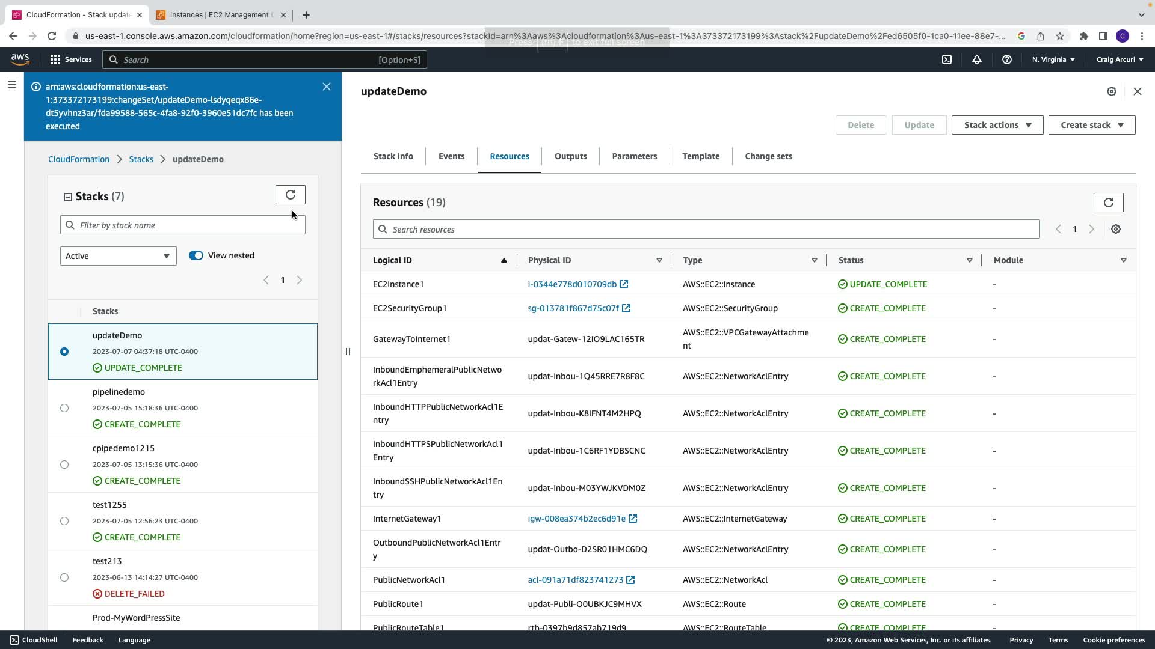Screen dimensions: 1155x649
Task: Toggle the View nested switch
Action: (x=196, y=255)
